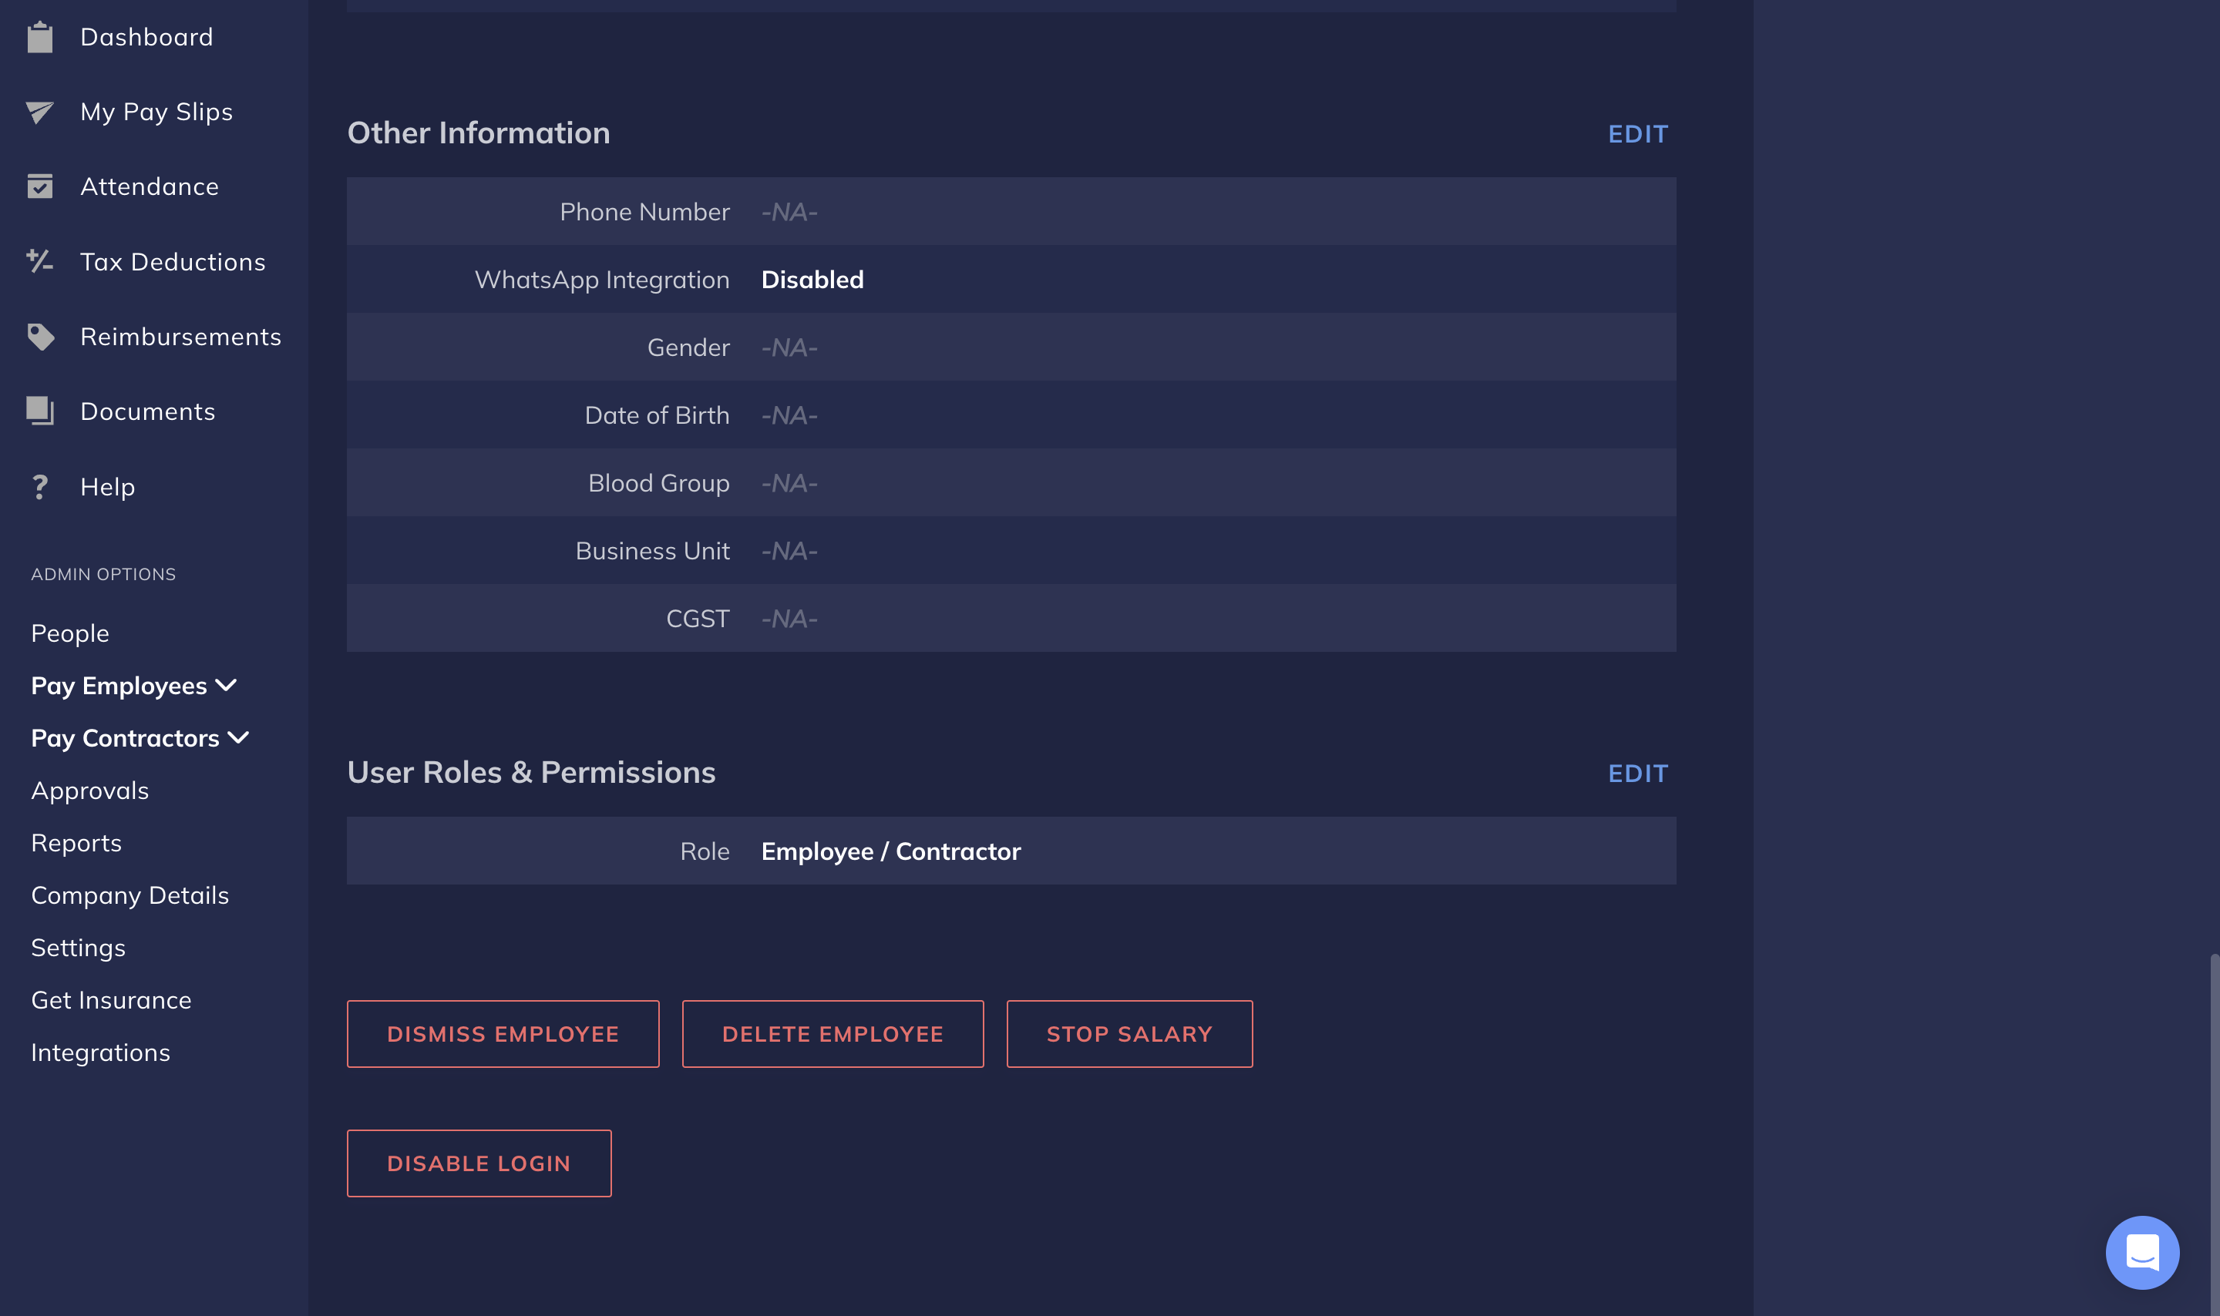The image size is (2220, 1316).
Task: Click the Help question mark icon
Action: pyautogui.click(x=40, y=487)
